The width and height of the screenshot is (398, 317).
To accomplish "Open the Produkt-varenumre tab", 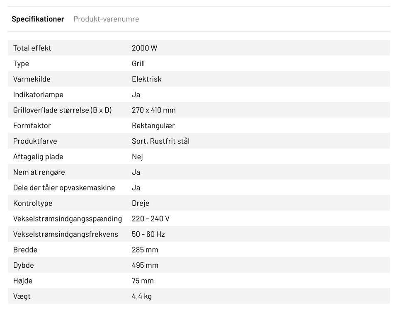I will click(x=106, y=19).
